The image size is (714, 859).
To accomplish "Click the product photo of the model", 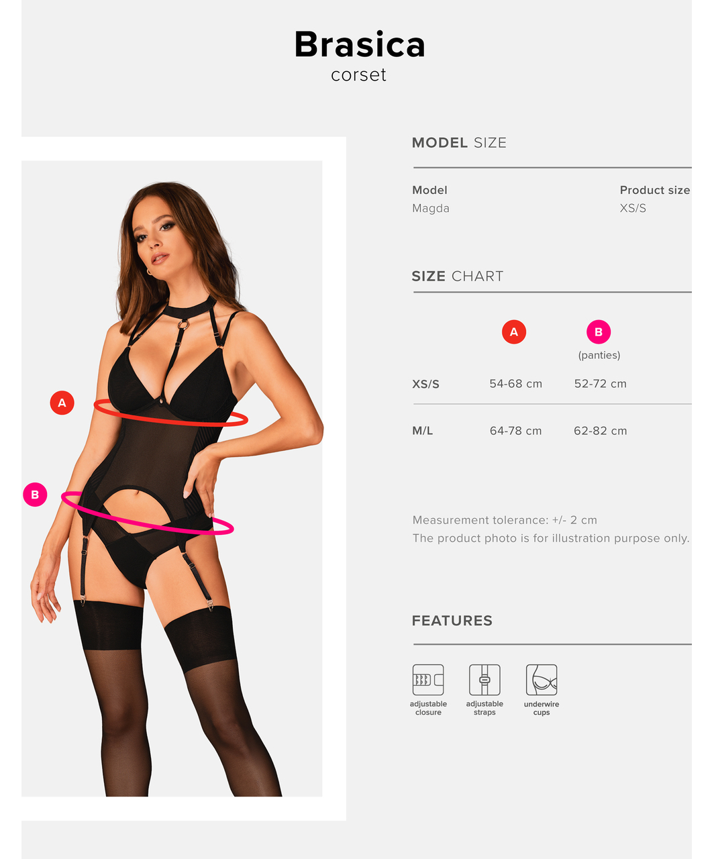I will pyautogui.click(x=172, y=478).
